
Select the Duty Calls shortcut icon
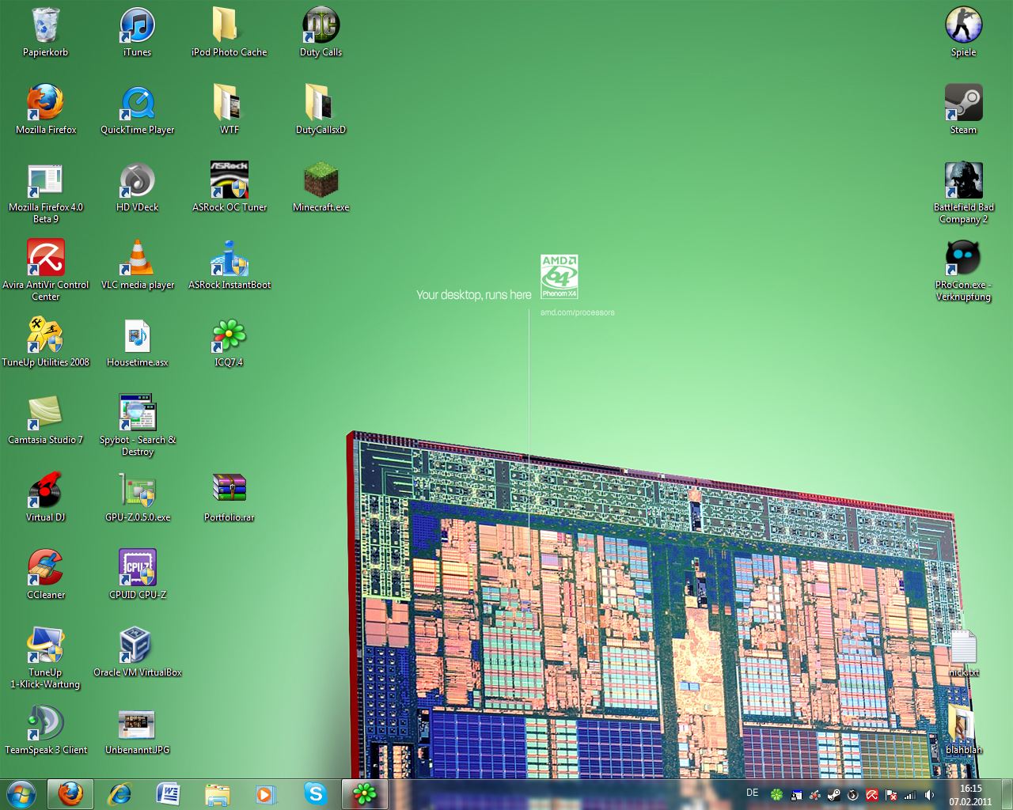(321, 33)
